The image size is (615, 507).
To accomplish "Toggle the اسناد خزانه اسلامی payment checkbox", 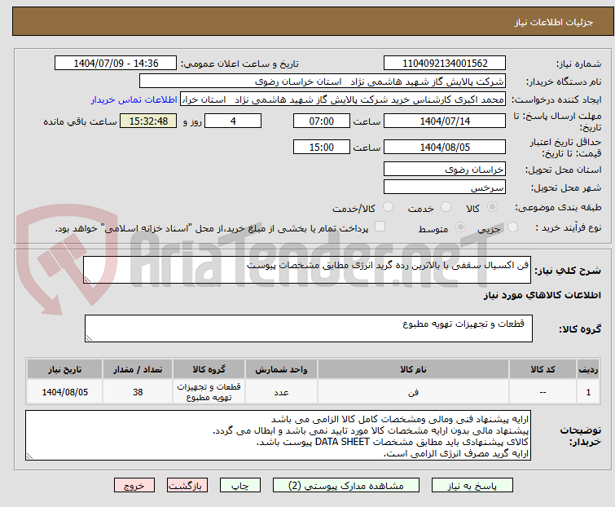I will coord(380,227).
